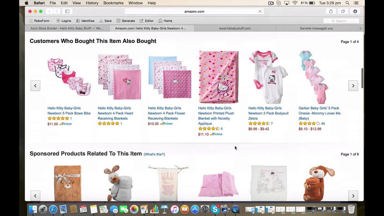The image size is (384, 216).
Task: Switch to Azon Store Builder tab
Action: coord(67,28)
